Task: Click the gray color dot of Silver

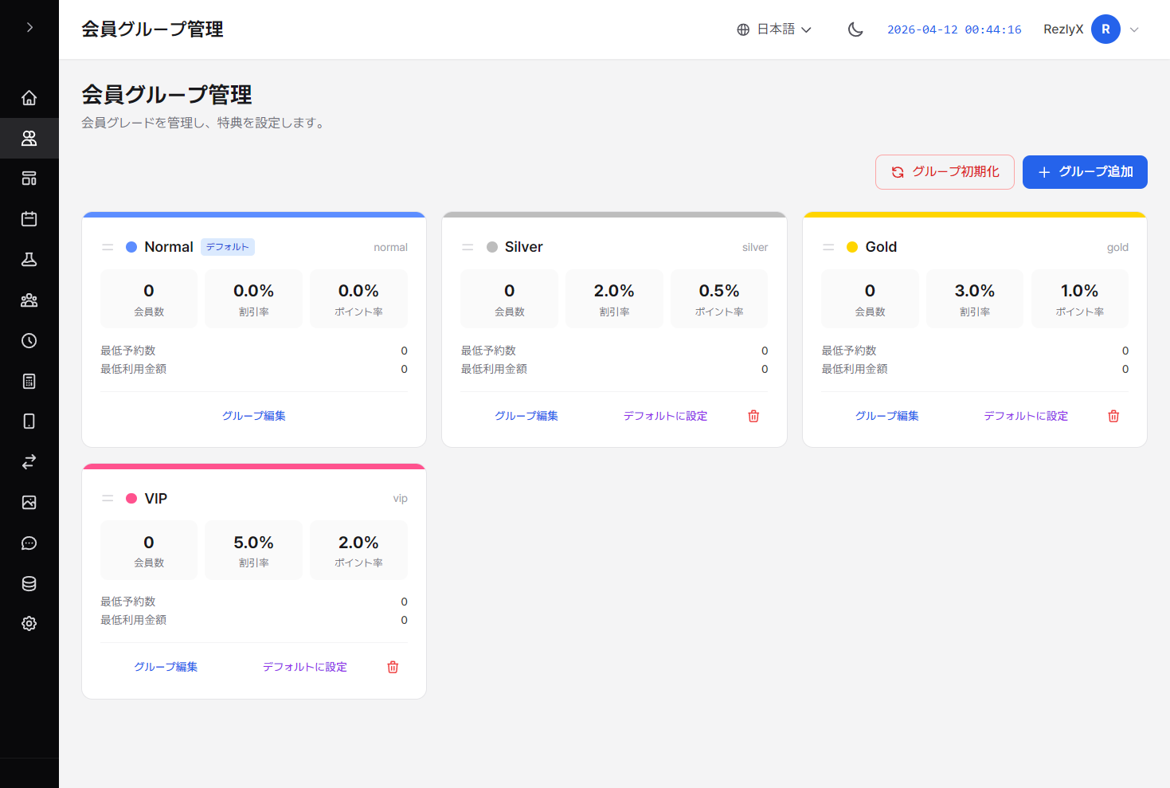Action: click(x=492, y=247)
